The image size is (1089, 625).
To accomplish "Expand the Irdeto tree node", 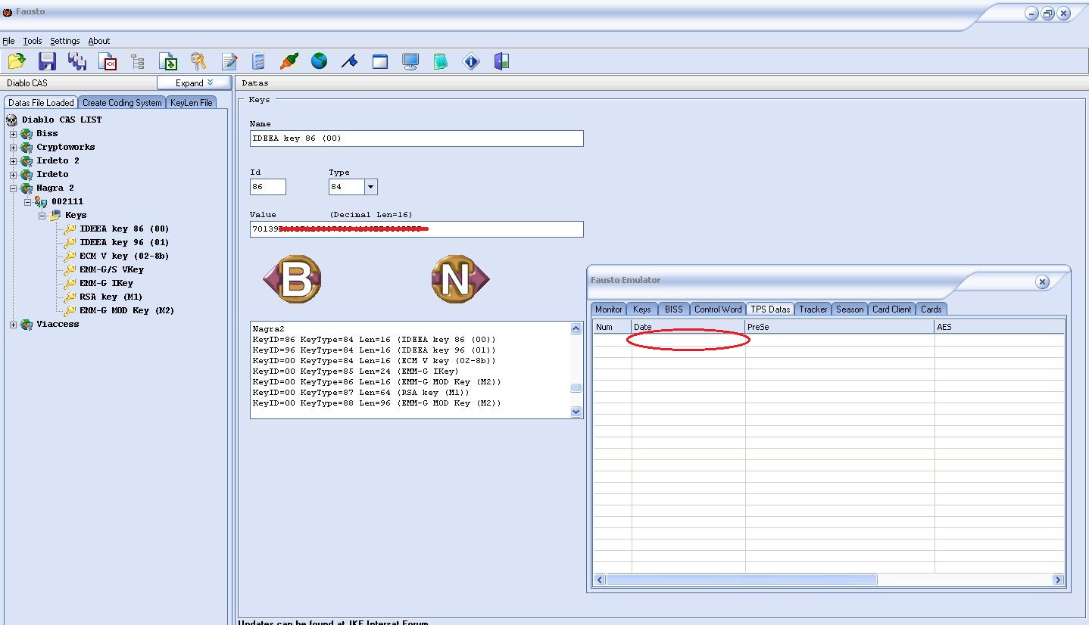I will tap(13, 175).
